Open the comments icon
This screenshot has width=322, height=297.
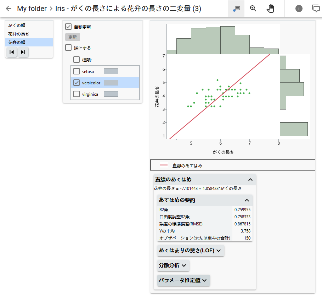pyautogui.click(x=316, y=9)
